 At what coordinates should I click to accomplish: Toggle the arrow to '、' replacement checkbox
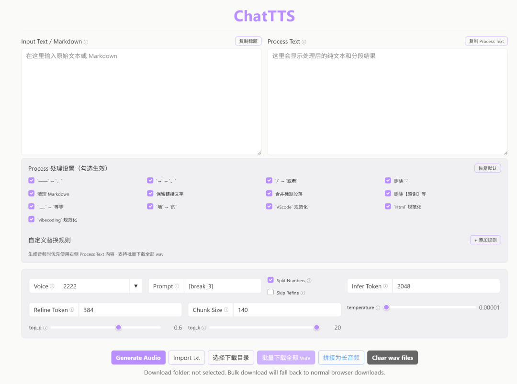coord(150,180)
